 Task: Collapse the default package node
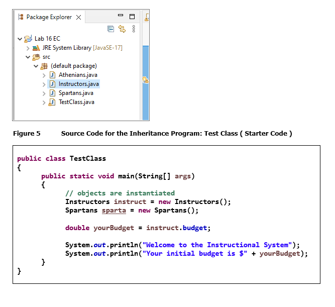click(36, 66)
